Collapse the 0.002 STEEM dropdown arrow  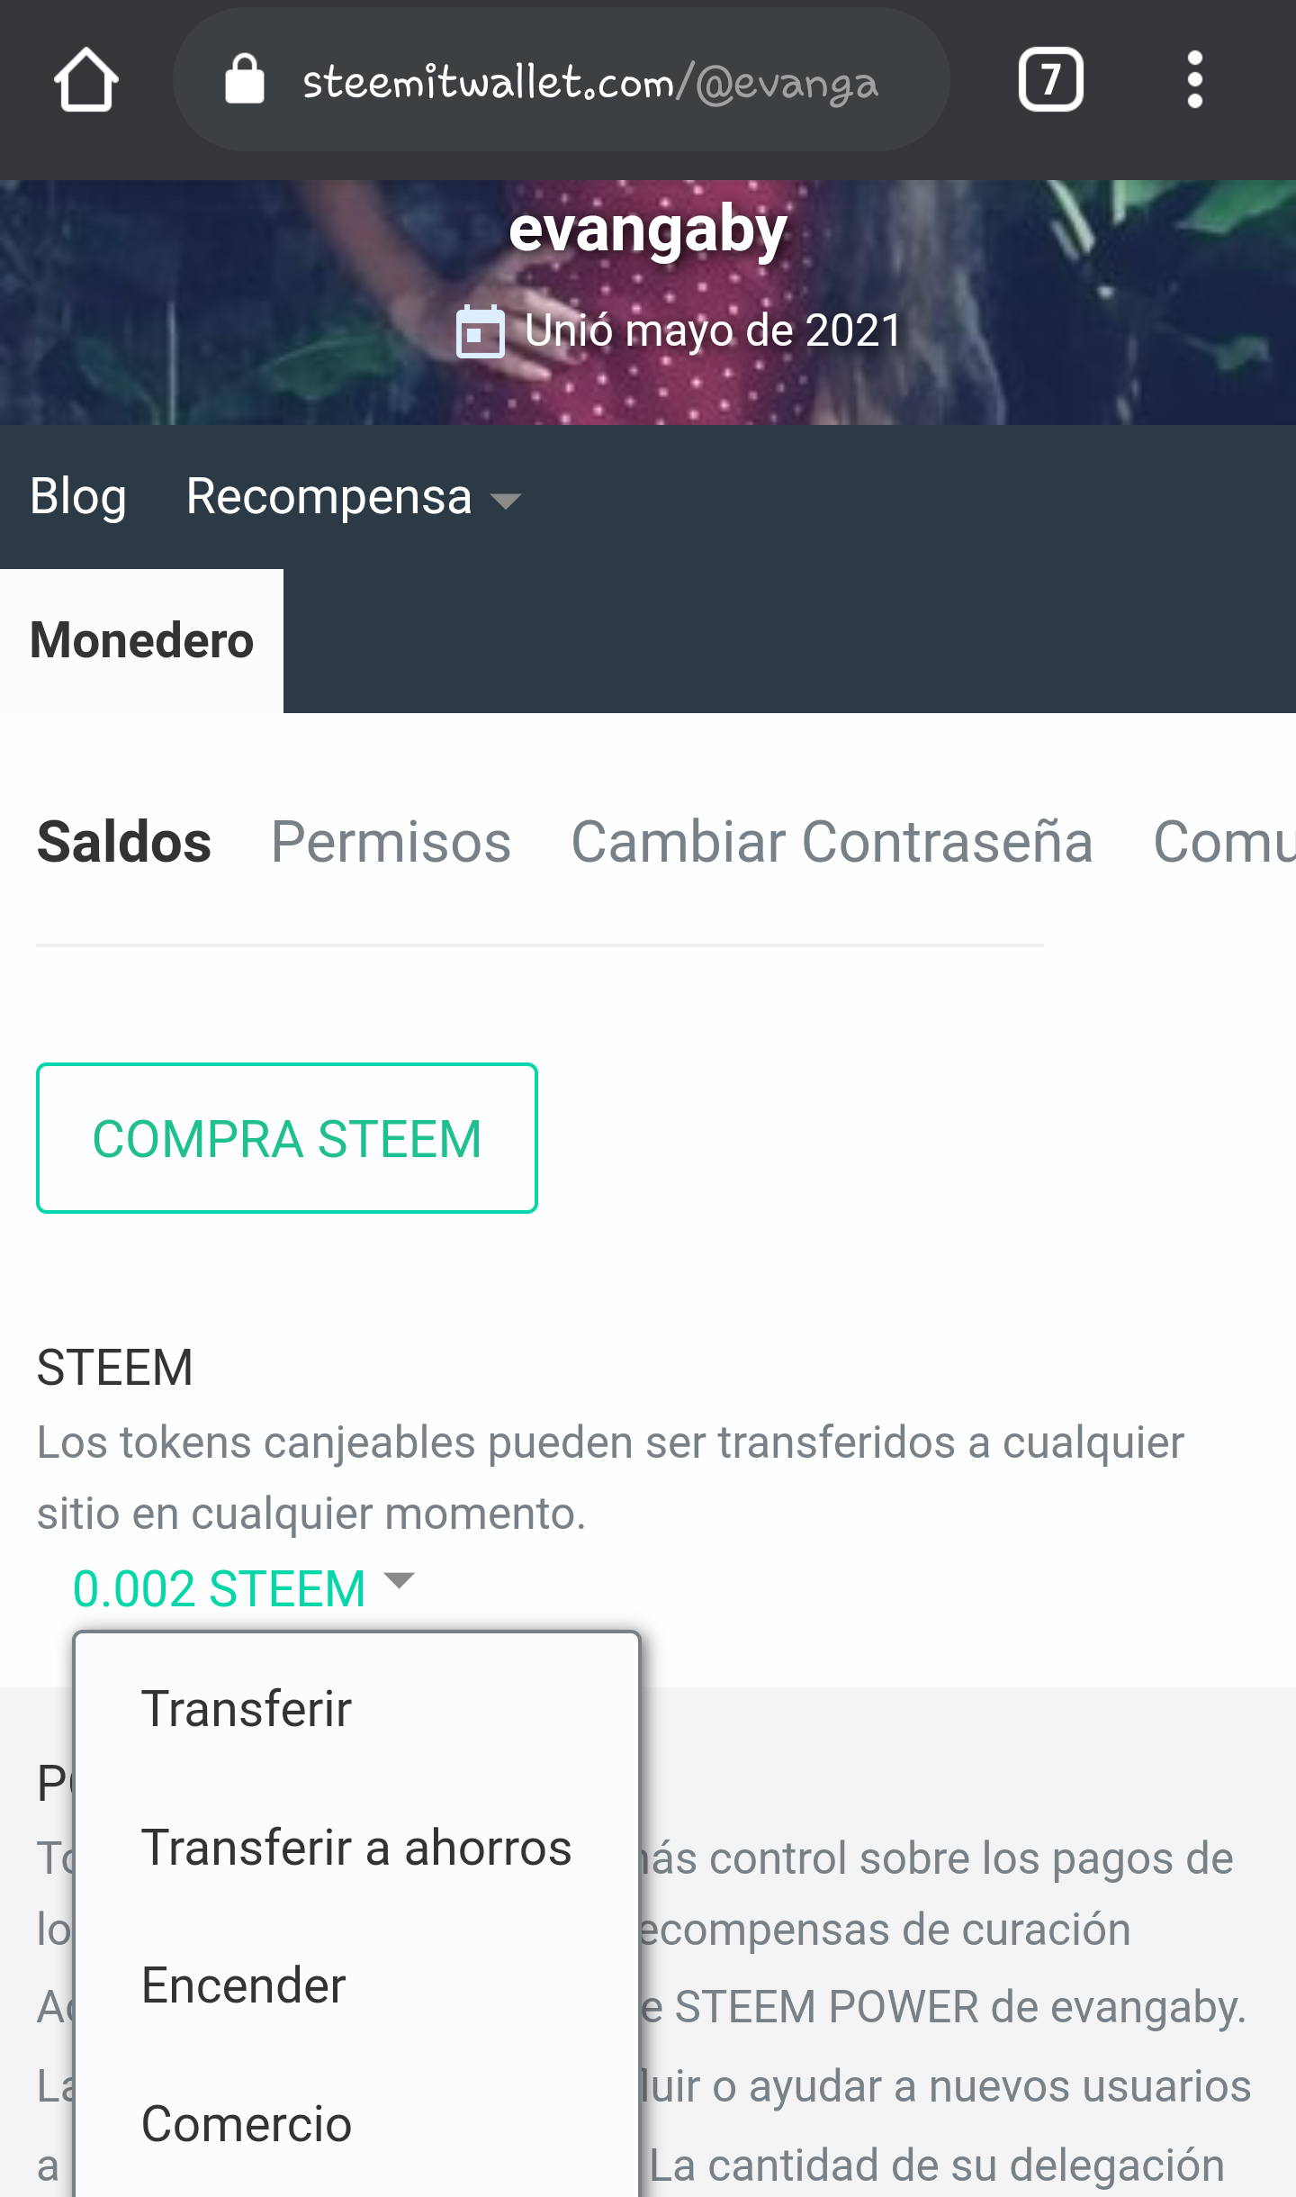(x=399, y=1579)
